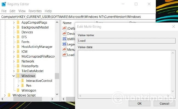
Task: Select the Pen folder icon
Action: tap(22, 85)
